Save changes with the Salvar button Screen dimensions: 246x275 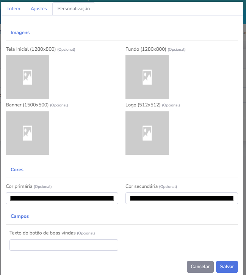[x=227, y=267]
